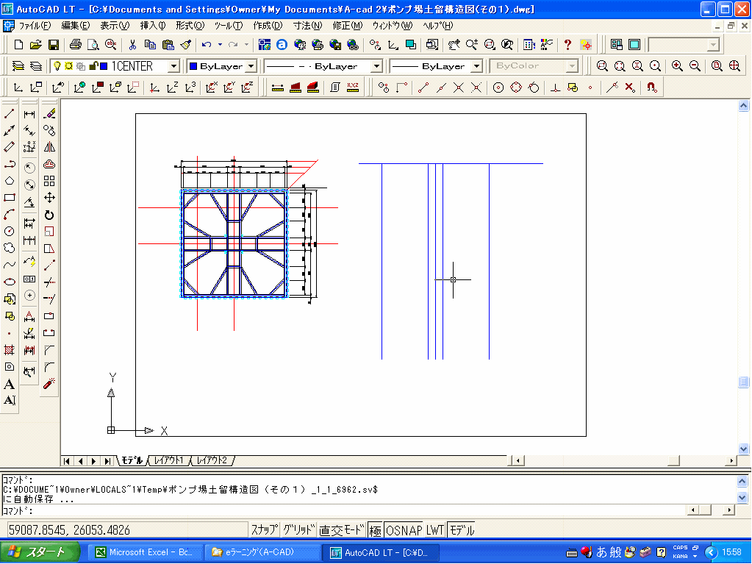Click the Zoom In magnifier icon
The width and height of the screenshot is (752, 564).
point(677,66)
